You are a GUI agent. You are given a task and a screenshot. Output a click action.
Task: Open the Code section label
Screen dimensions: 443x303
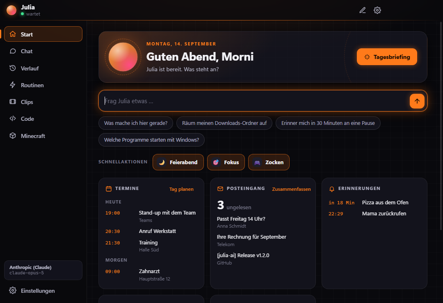[27, 119]
